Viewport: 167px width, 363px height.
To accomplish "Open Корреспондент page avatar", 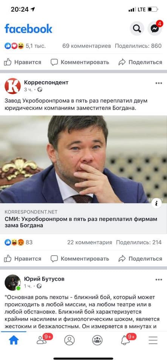I will pos(13,86).
